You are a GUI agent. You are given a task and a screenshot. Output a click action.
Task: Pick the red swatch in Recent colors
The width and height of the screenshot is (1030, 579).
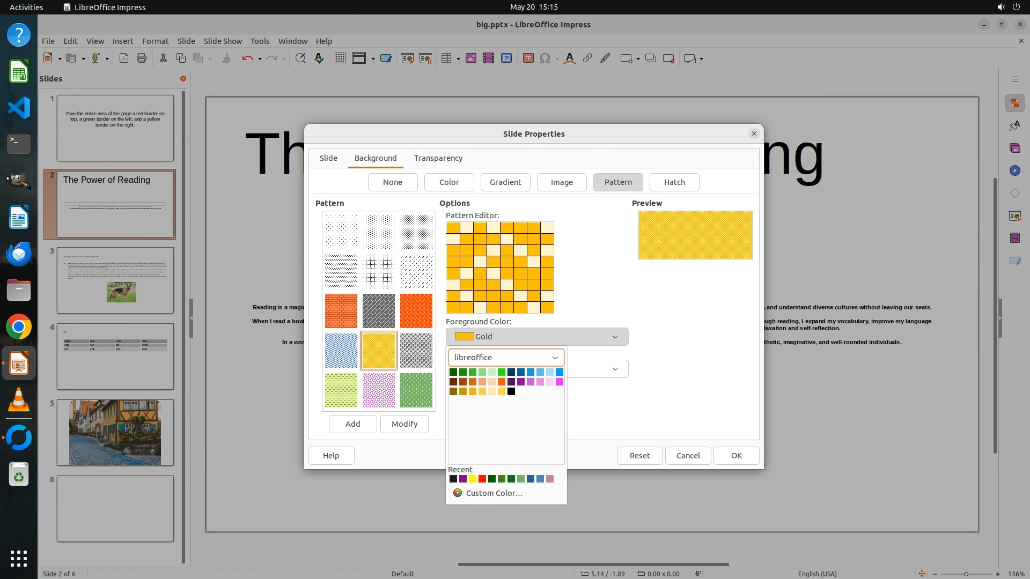(x=482, y=479)
